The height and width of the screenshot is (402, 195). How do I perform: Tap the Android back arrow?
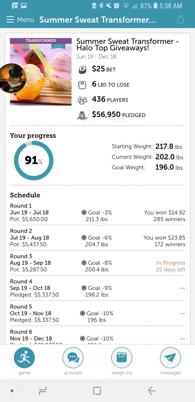151,390
